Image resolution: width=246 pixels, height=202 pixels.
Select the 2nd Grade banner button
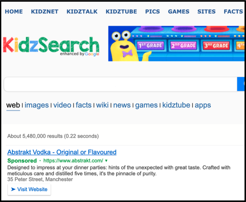pyautogui.click(x=182, y=46)
